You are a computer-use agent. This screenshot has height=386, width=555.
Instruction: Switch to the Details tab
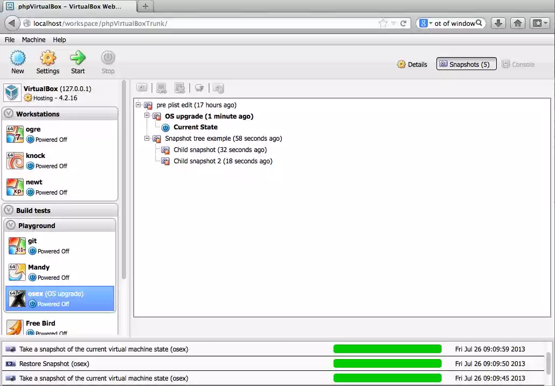[x=412, y=64]
